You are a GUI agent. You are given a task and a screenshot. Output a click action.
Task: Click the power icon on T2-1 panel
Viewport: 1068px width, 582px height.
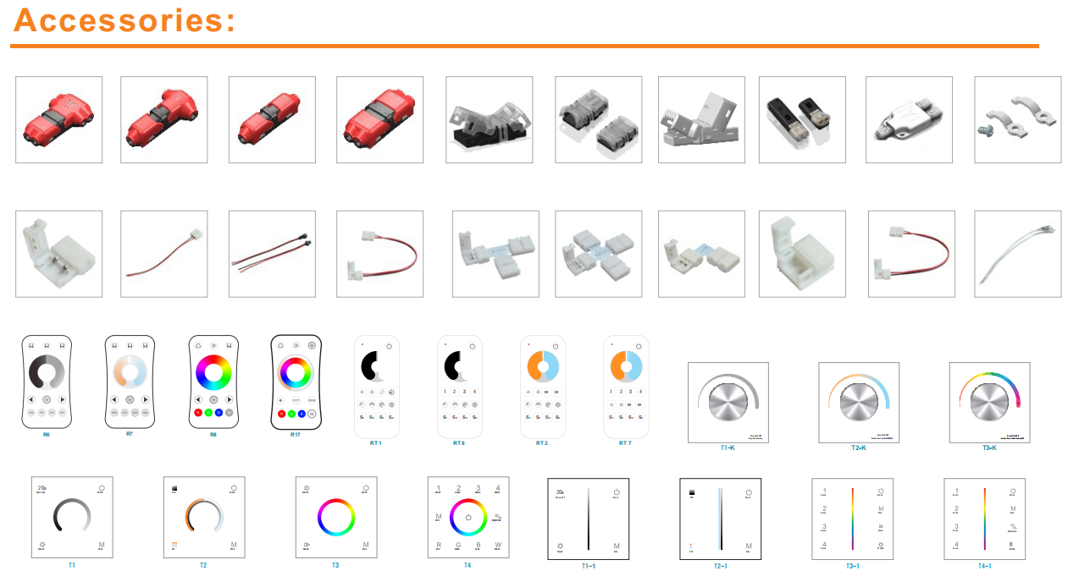749,492
